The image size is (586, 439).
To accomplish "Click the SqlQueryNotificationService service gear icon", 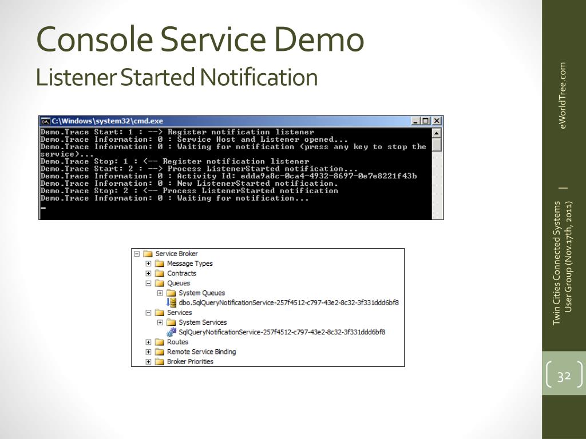I will click(x=172, y=332).
